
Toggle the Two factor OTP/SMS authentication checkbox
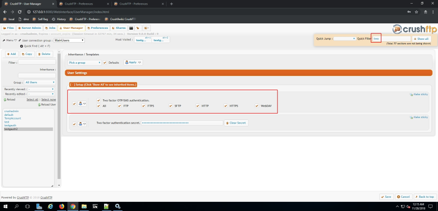(x=98, y=100)
